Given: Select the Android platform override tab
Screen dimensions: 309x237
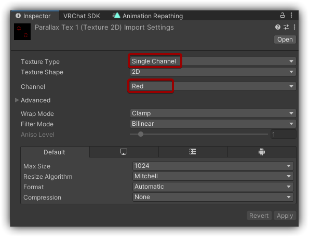Looking at the screenshot, I should tap(262, 152).
